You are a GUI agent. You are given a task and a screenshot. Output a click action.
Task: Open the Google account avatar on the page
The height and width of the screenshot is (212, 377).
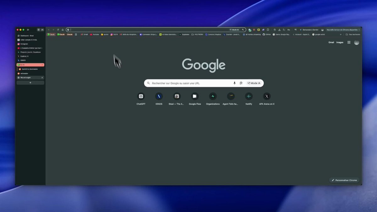pos(357,42)
